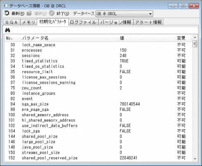Click the exit (終了) icon
This screenshot has width=202, height=166.
(52, 13)
